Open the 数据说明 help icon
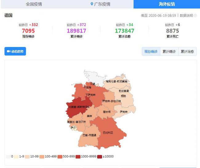 pyautogui.click(x=195, y=16)
